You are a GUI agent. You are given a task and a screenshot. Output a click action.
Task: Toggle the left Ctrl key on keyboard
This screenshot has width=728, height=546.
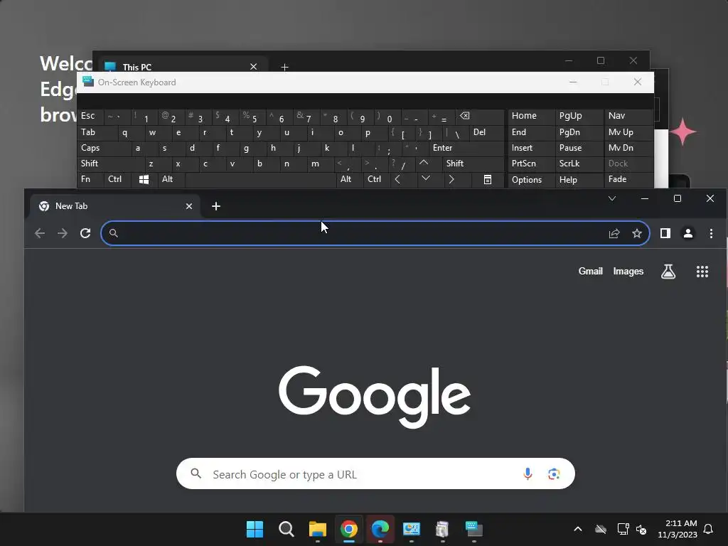click(x=117, y=179)
